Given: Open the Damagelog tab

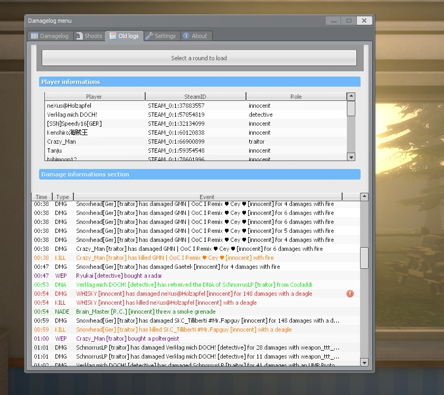Looking at the screenshot, I should tap(50, 36).
